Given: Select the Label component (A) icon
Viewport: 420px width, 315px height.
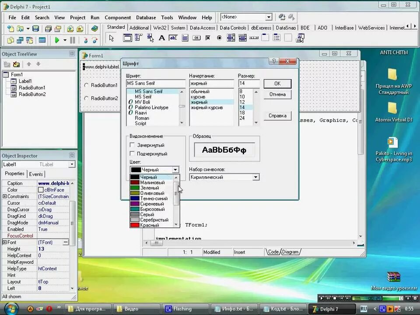Looking at the screenshot, I should [162, 38].
